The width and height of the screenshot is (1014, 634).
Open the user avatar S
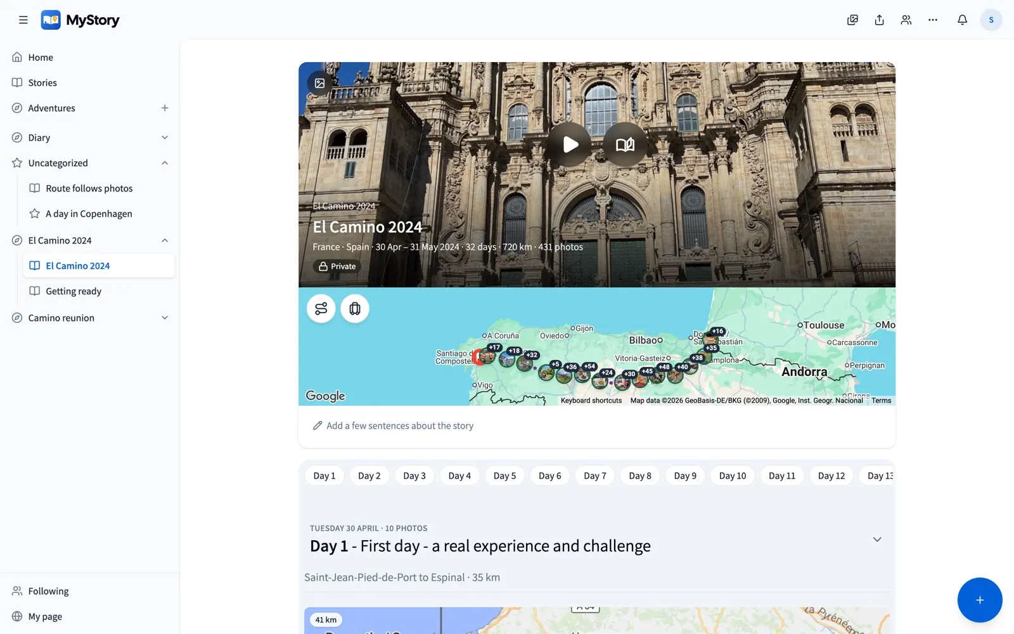[x=991, y=20]
